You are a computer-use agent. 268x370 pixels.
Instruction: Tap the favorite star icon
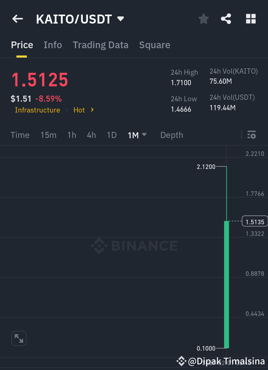click(x=203, y=18)
